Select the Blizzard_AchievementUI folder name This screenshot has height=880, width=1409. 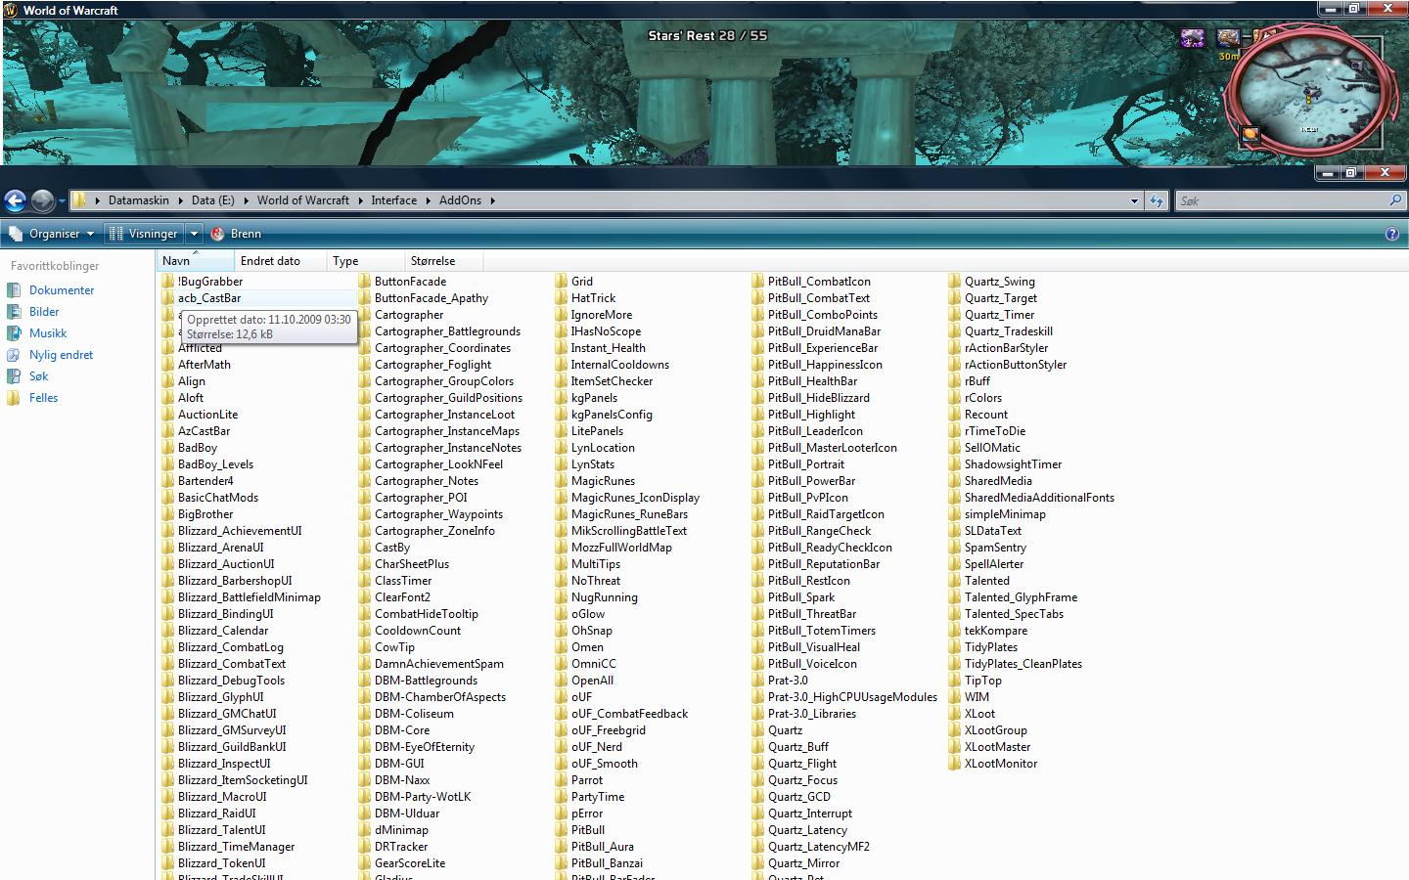point(240,531)
